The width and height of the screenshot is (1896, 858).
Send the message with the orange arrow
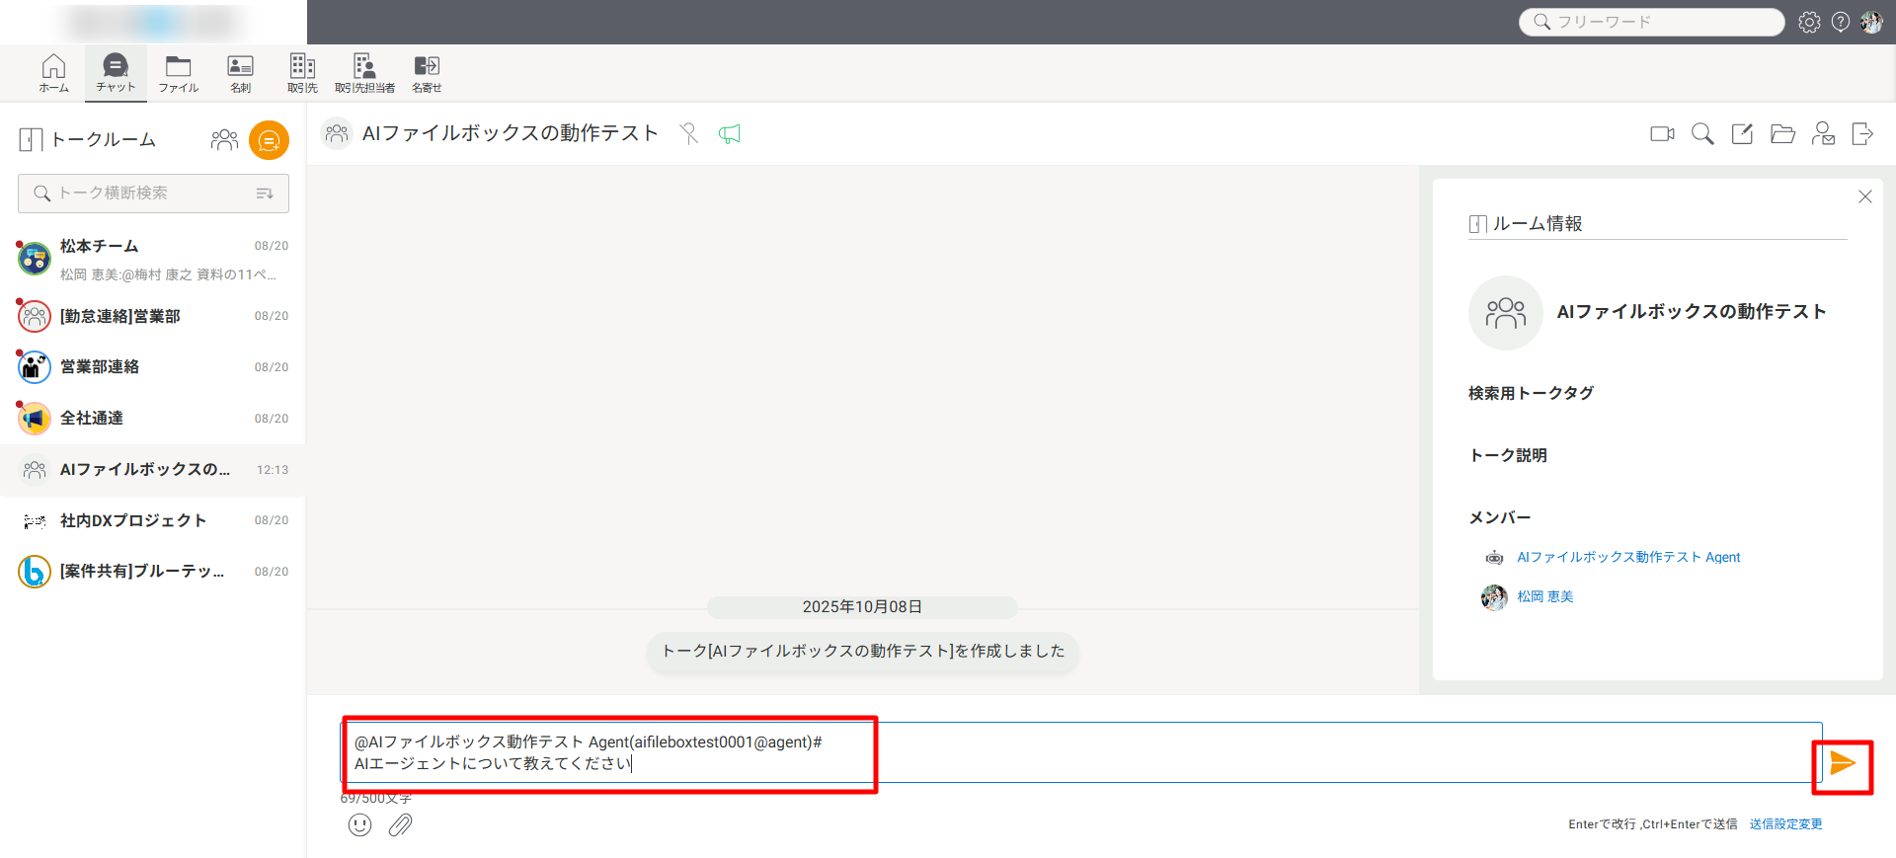1842,763
